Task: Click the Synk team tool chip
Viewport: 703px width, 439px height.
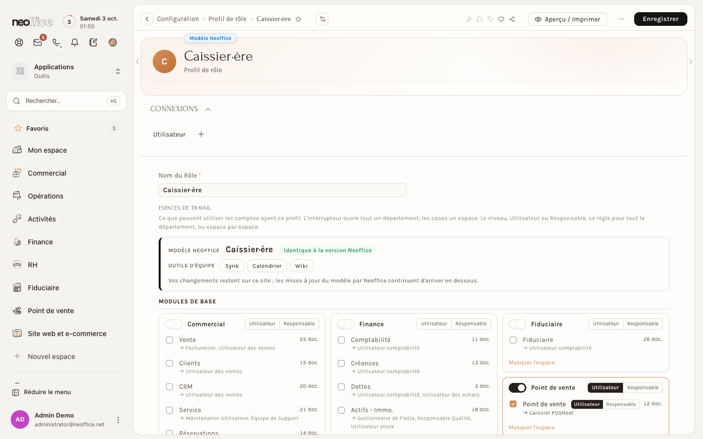Action: tap(232, 266)
